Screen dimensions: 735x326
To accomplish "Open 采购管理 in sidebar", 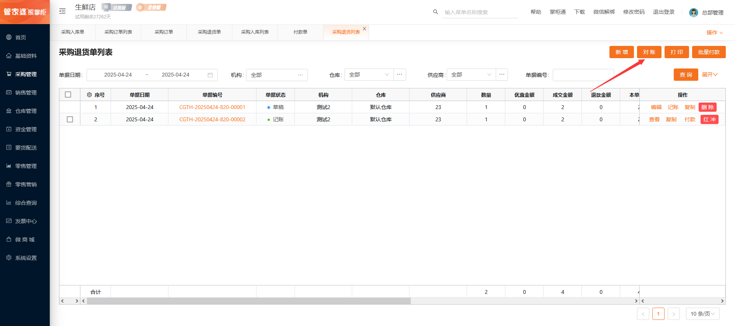I will click(x=25, y=74).
